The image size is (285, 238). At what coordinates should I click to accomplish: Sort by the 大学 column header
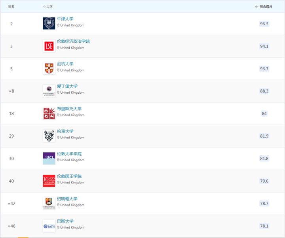coord(48,7)
